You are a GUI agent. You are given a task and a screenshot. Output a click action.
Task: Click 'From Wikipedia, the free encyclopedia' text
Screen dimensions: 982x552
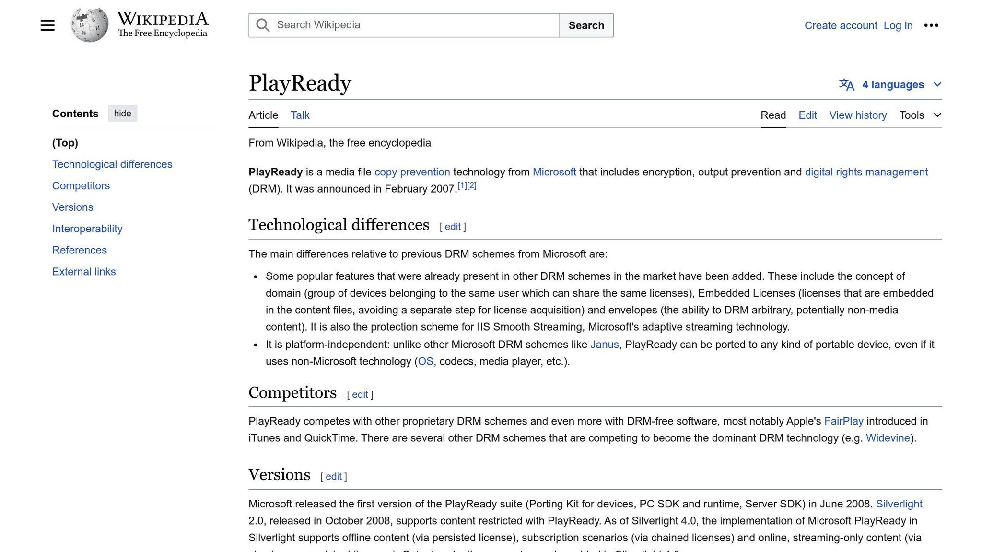(339, 143)
